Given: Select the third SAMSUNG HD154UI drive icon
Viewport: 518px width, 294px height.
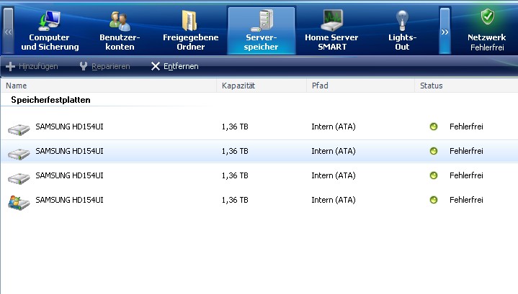Looking at the screenshot, I should pos(19,178).
